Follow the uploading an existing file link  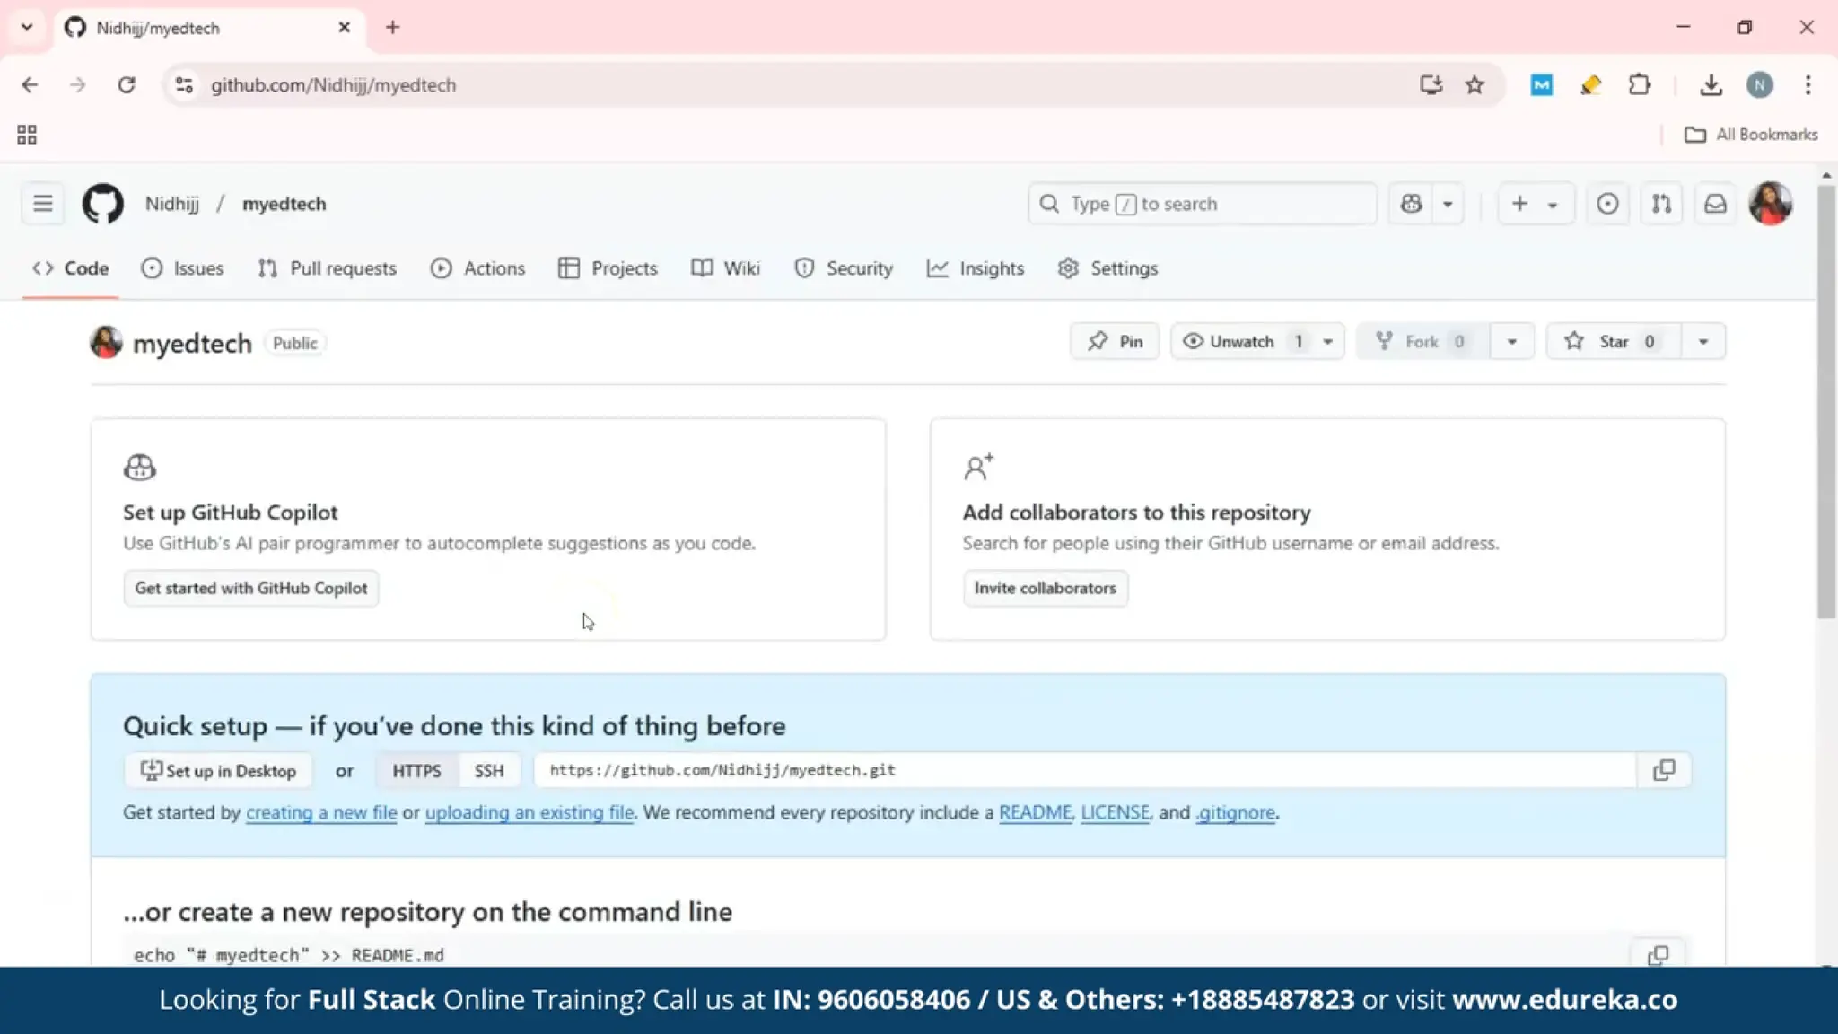click(530, 812)
